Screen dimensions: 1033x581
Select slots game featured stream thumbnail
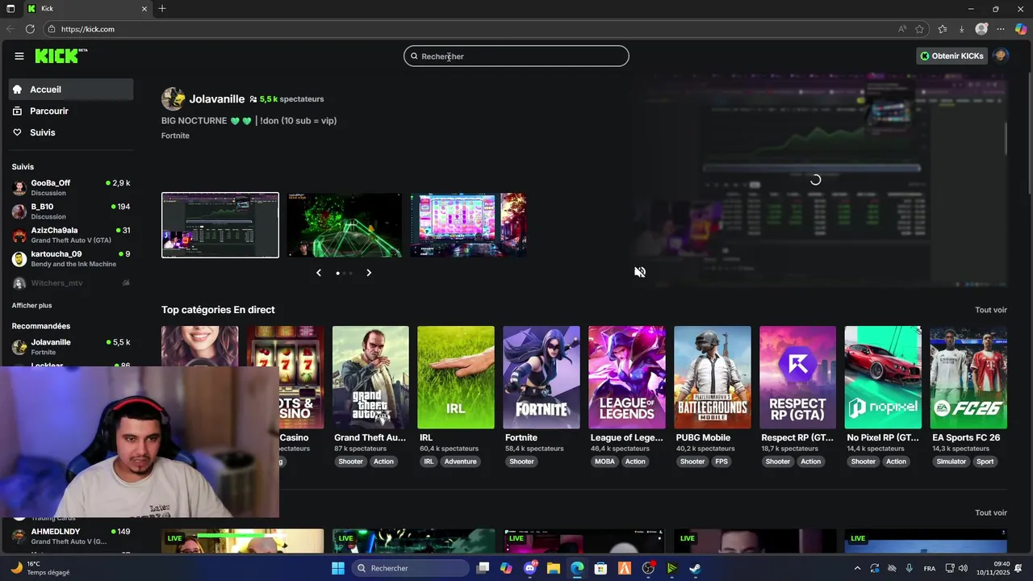click(468, 225)
